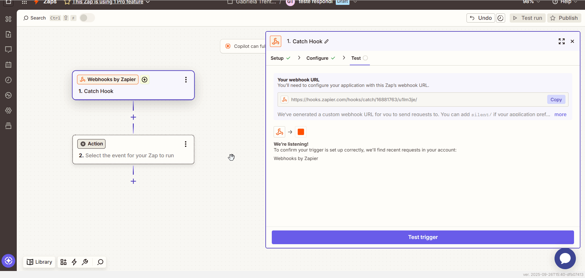The image size is (585, 278).
Task: Click the Publish button
Action: coord(564,18)
